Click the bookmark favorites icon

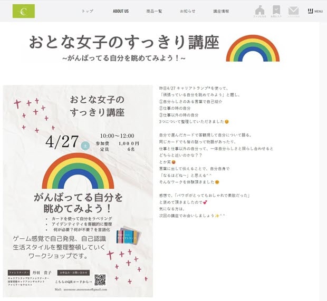(276, 11)
